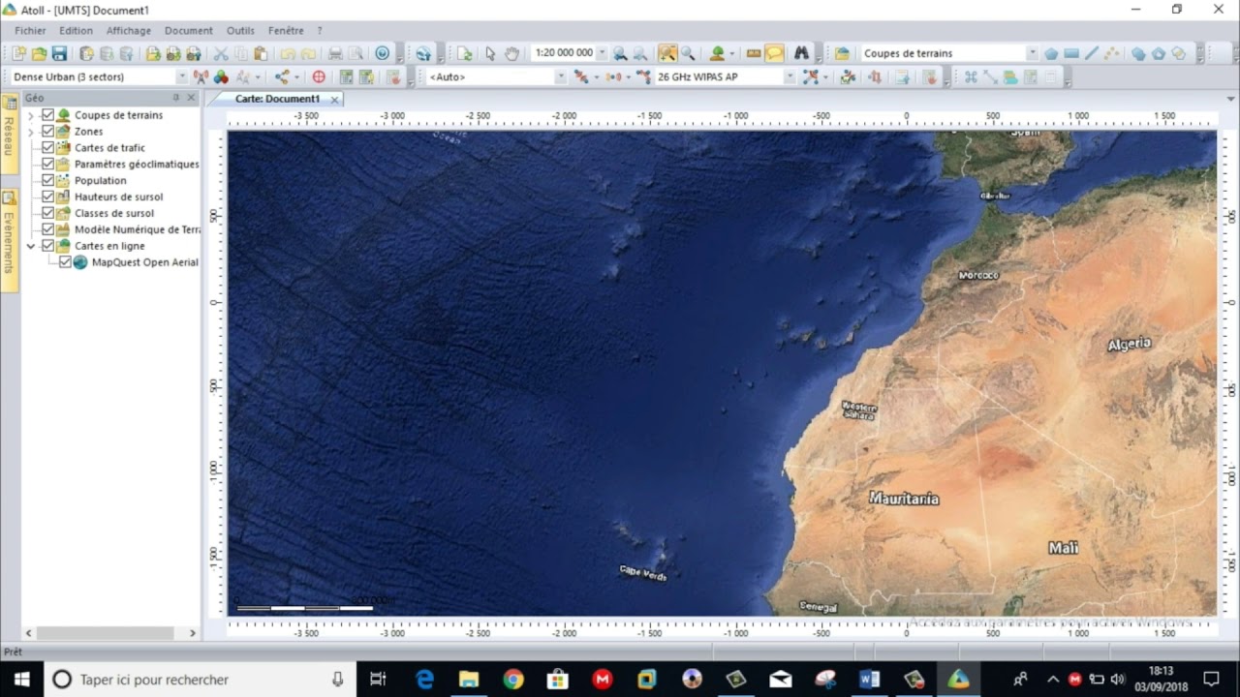Click the microphone icon in search box
This screenshot has height=697, width=1240.
[337, 680]
